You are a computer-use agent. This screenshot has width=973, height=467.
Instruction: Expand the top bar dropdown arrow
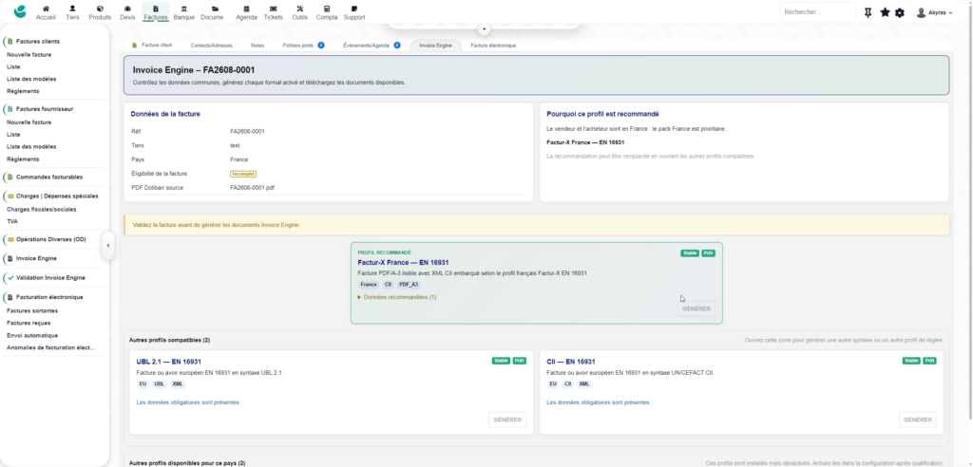point(485,29)
